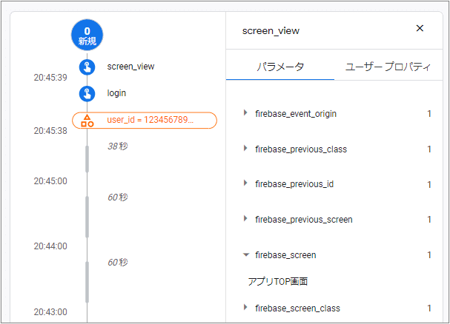450x324 pixels.
Task: Switch to the パラメータ tab
Action: 280,67
